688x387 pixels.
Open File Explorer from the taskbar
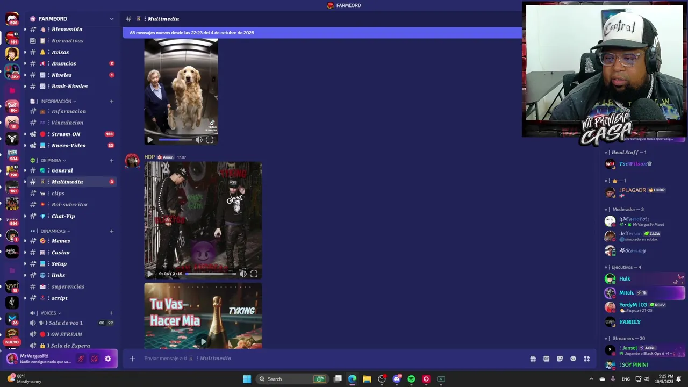[x=367, y=379]
